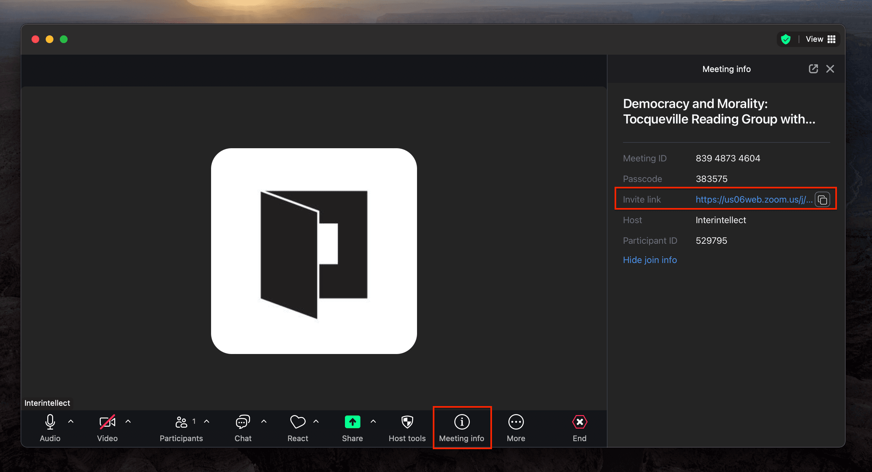Expand the audio options caret

(71, 422)
